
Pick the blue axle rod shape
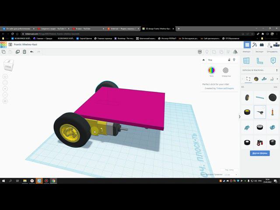pyautogui.click(x=260, y=98)
